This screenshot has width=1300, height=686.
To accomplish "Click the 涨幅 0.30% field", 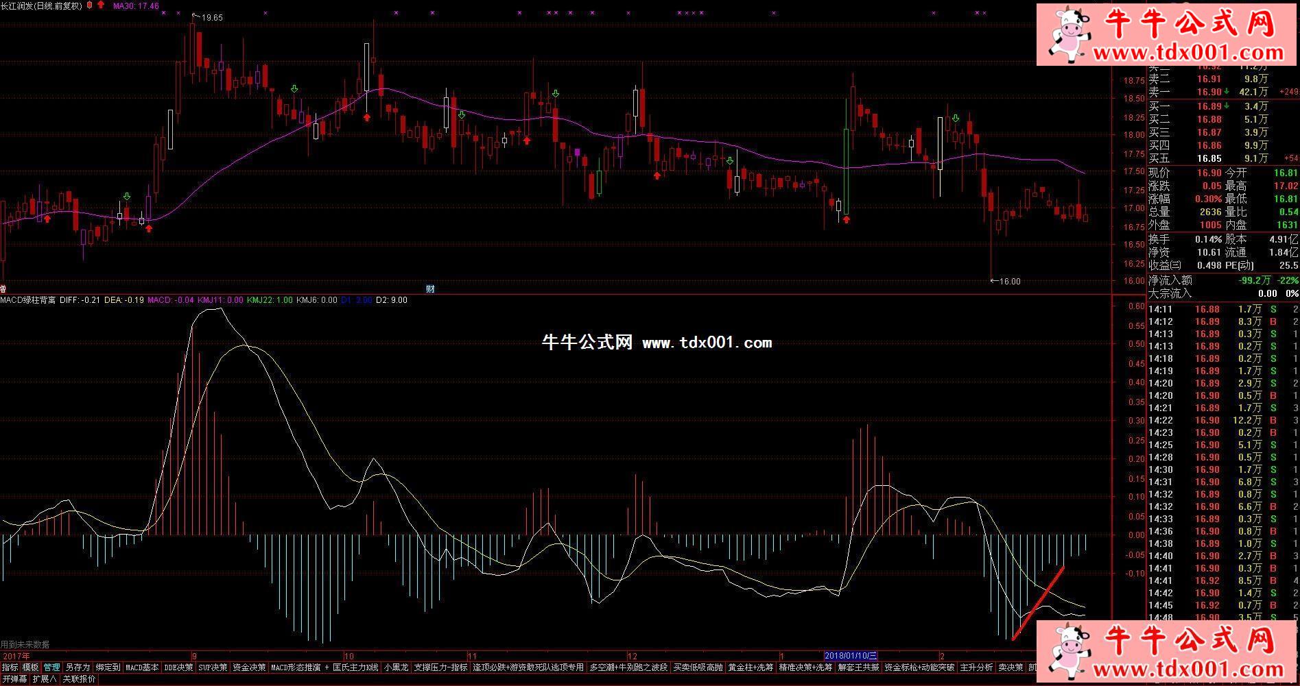I will [x=1185, y=199].
